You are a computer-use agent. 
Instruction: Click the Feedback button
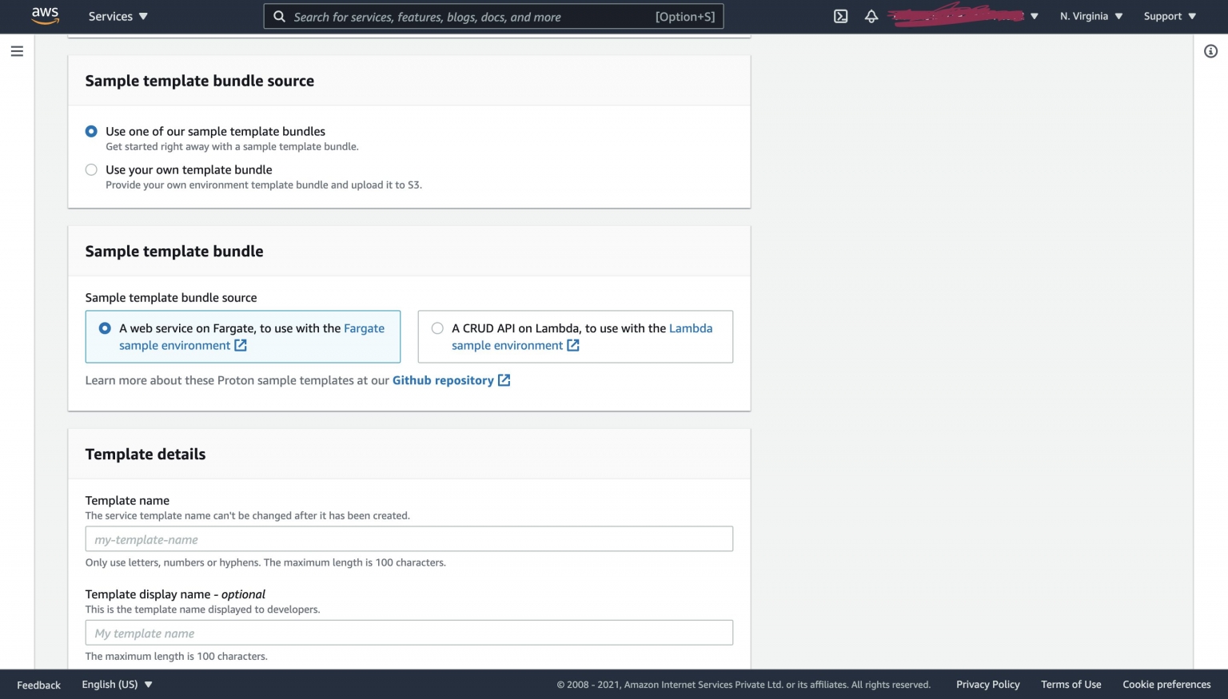pyautogui.click(x=38, y=685)
